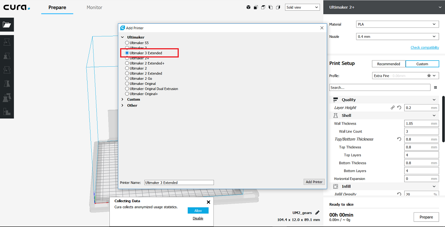445x227 pixels.
Task: Click the Disable link for data collection
Action: coord(198,218)
